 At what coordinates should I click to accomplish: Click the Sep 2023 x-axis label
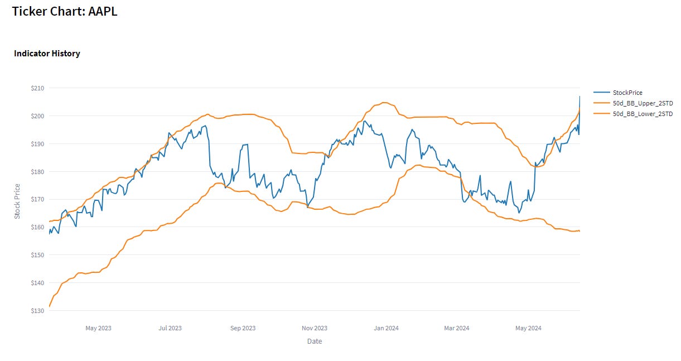pos(243,328)
